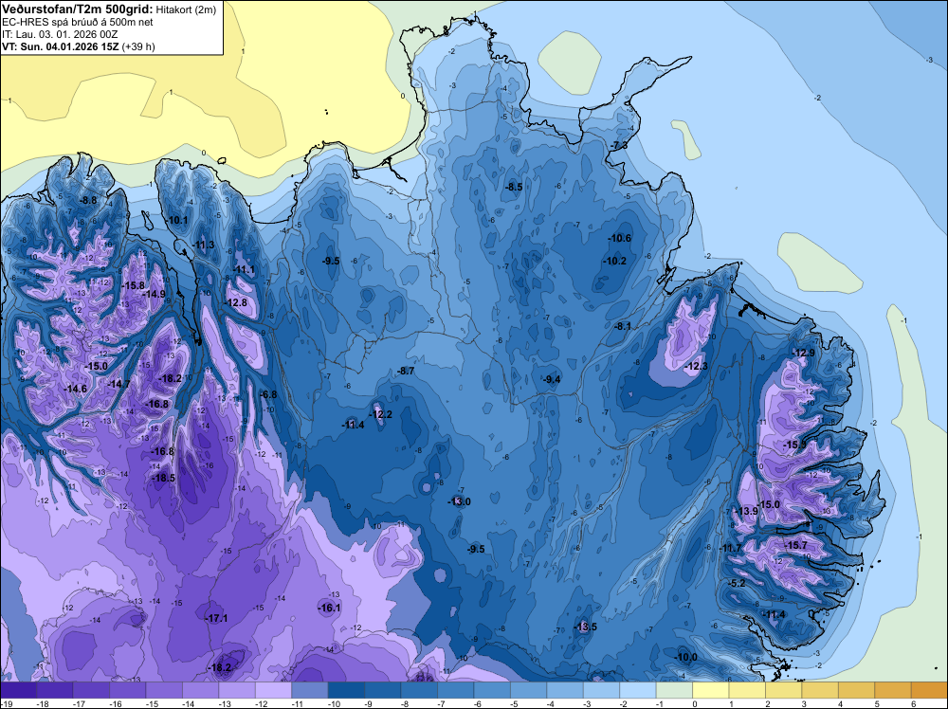Screen dimensions: 948x709
Task: Click the -12.3 temperature value
Action: 696,366
